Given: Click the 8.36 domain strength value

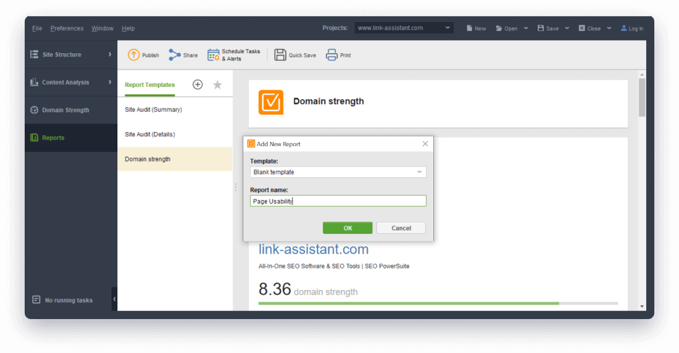Looking at the screenshot, I should (x=275, y=289).
